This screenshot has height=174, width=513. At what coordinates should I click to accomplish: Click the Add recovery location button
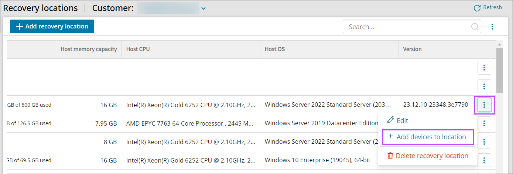[52, 27]
